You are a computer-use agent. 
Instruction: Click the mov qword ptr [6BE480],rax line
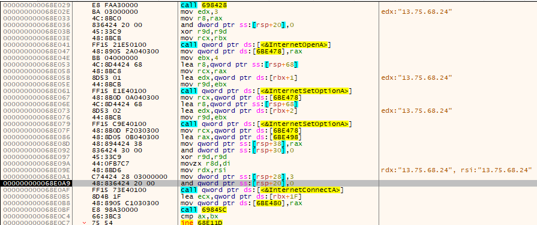(241, 203)
